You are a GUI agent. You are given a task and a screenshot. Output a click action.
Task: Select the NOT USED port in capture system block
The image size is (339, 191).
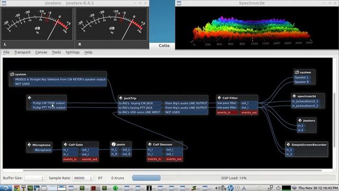click(60, 84)
